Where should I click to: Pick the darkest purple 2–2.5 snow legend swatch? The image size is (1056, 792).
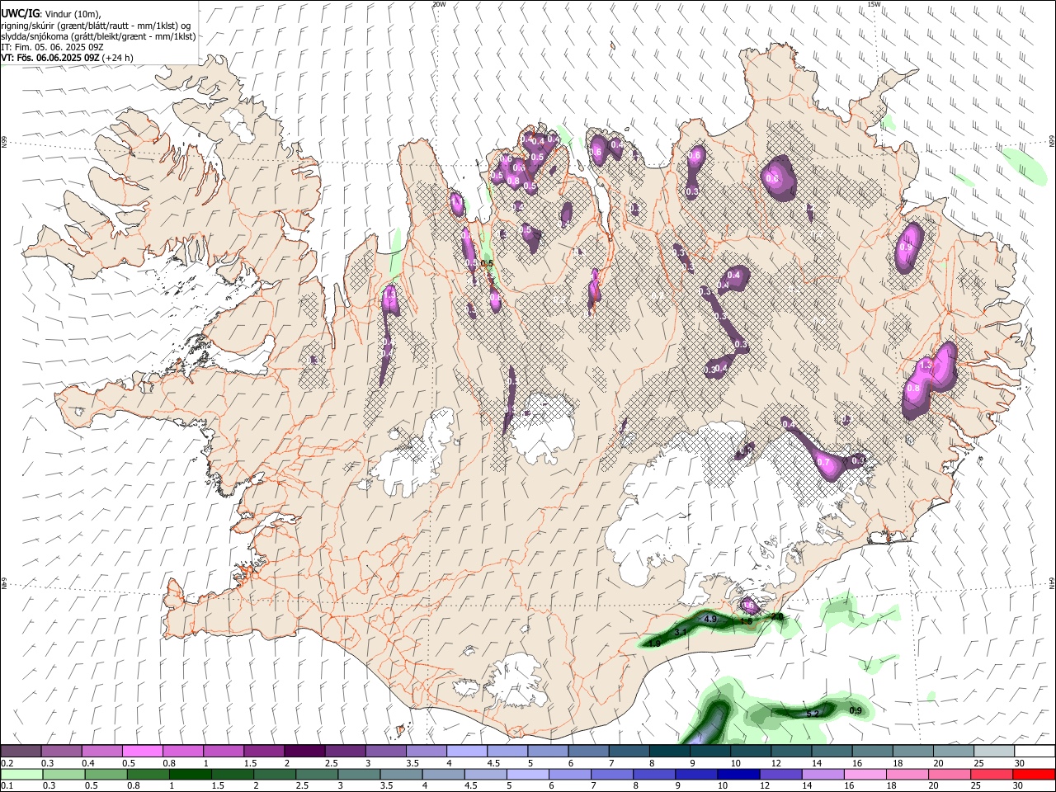click(x=304, y=752)
